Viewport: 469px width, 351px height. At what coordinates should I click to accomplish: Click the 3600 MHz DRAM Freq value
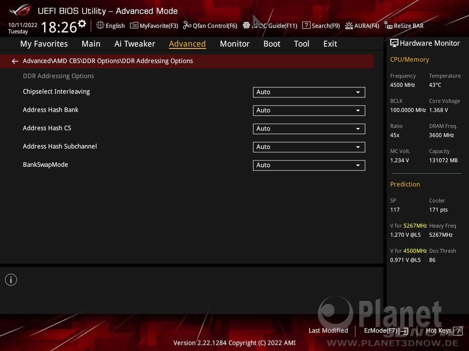pyautogui.click(x=442, y=135)
